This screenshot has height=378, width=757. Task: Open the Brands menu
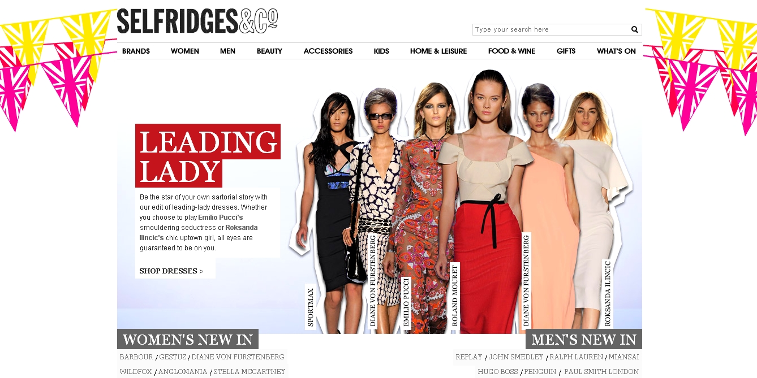[136, 51]
